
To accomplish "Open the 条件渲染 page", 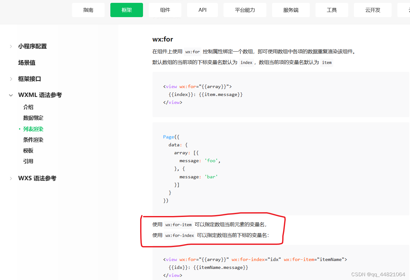I will click(33, 140).
